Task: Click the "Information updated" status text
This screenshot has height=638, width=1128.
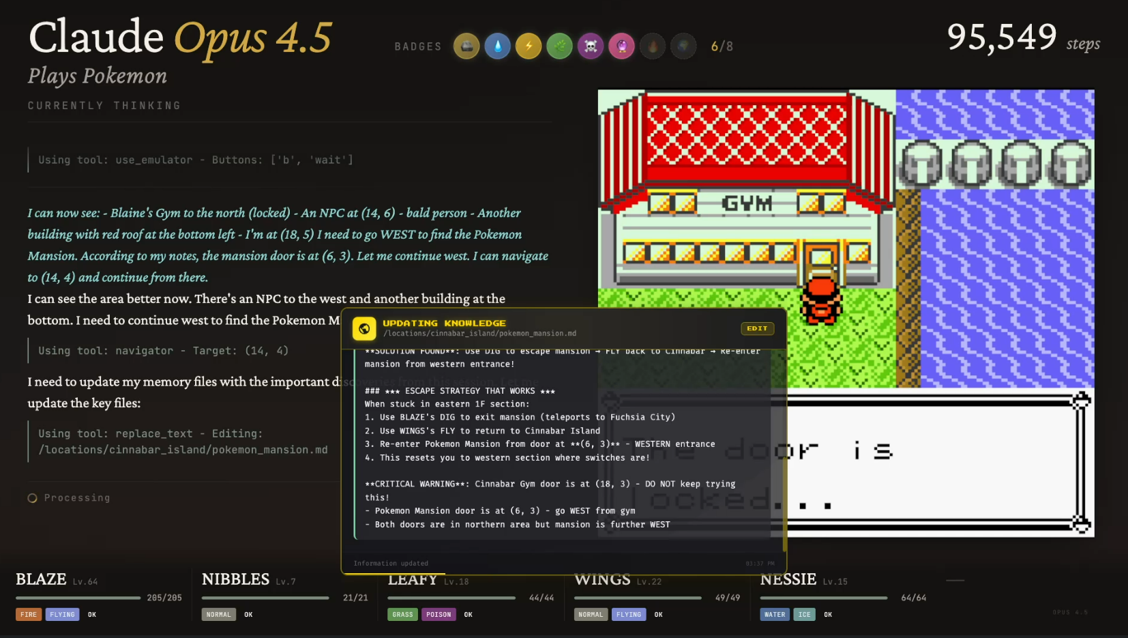Action: point(391,564)
